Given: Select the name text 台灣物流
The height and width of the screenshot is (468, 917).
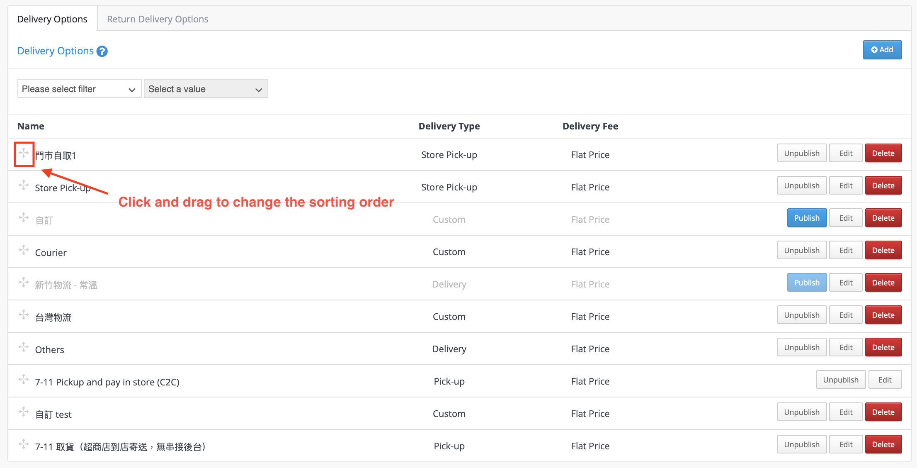Looking at the screenshot, I should 53,317.
